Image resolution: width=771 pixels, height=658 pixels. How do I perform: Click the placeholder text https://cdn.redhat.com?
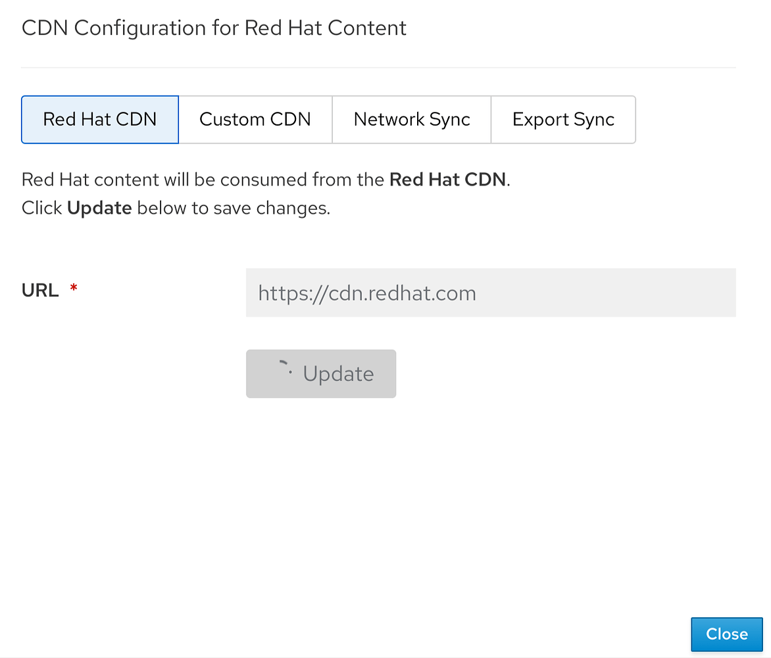tap(366, 293)
